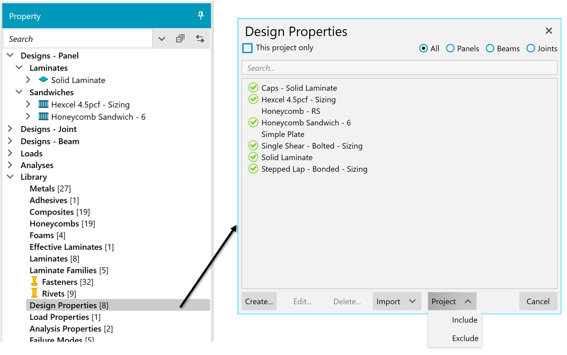Collapse the Designs - Panel node
Screen dimensions: 567x355
tap(11, 55)
